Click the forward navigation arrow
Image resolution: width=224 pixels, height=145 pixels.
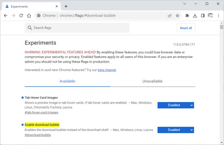(13, 16)
